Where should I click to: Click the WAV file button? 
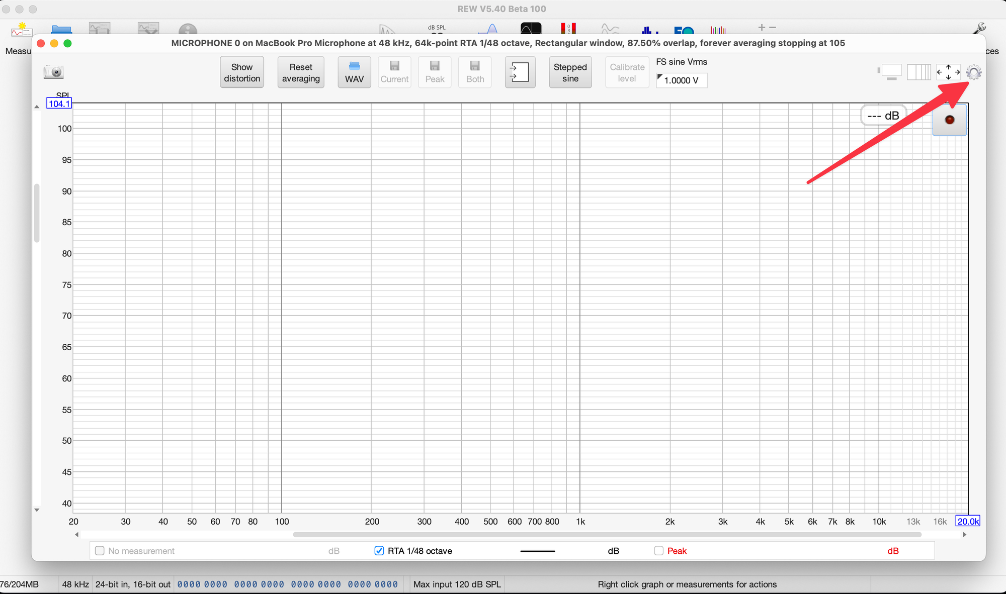(x=354, y=72)
